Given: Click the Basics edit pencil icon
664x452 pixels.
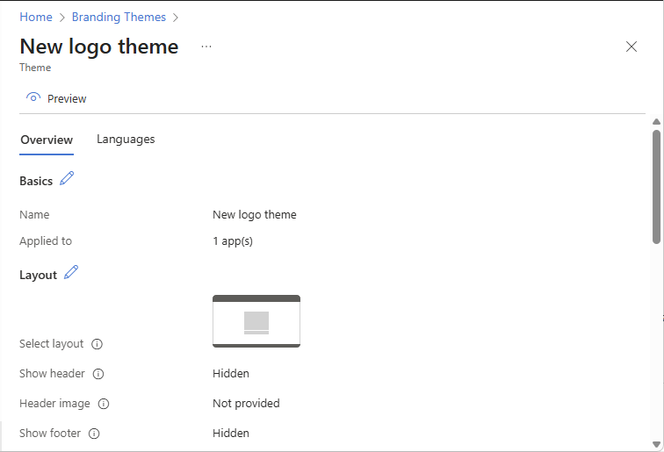Looking at the screenshot, I should [x=67, y=178].
